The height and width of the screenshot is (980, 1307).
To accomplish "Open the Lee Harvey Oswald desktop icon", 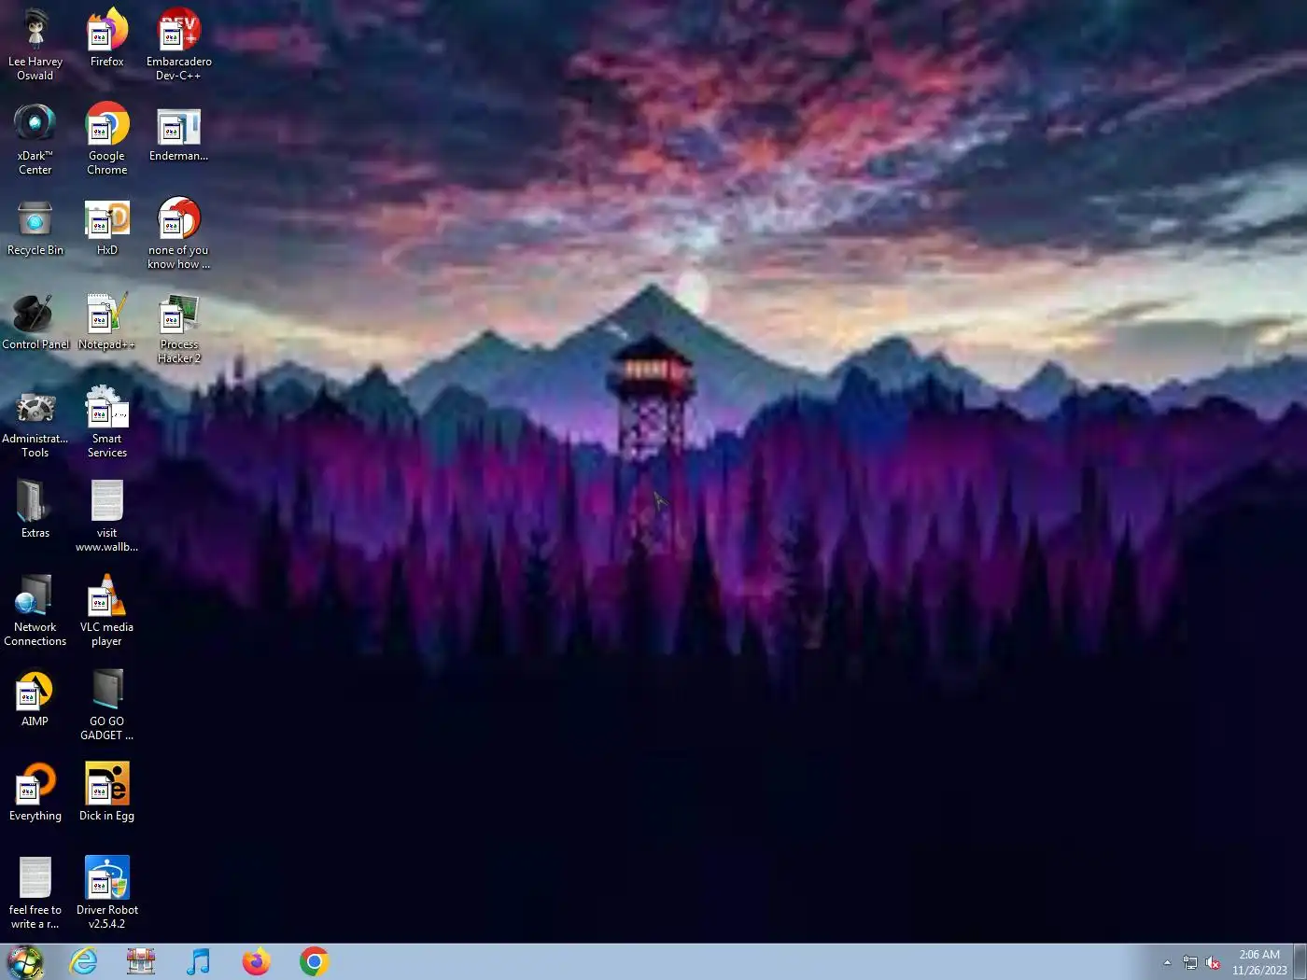I will point(35,43).
